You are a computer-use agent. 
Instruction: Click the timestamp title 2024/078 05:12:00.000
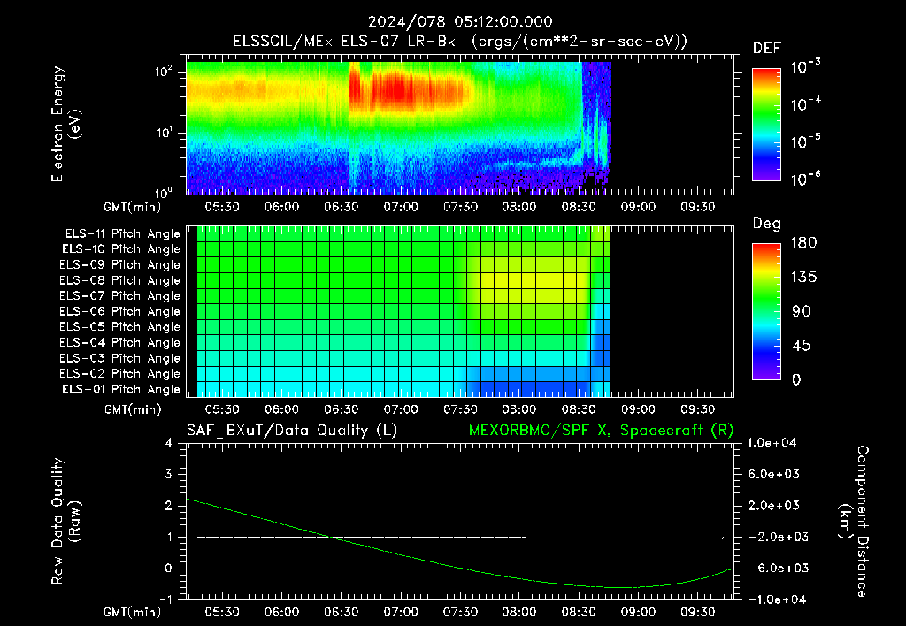click(x=460, y=22)
